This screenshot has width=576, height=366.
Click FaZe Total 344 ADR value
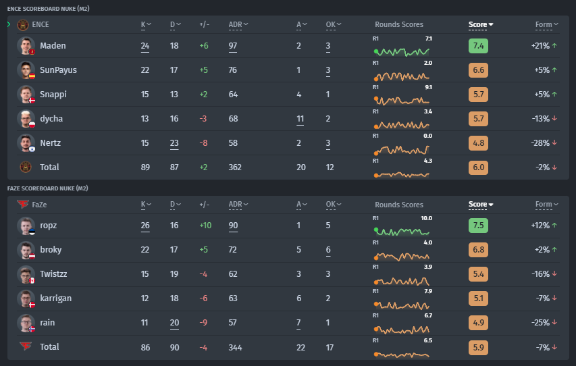pyautogui.click(x=235, y=347)
